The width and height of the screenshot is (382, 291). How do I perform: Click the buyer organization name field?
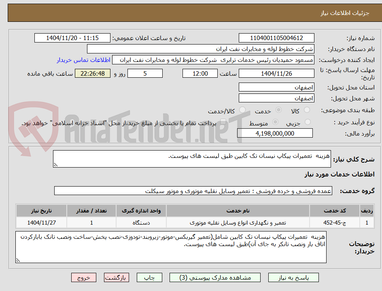coord(200,49)
